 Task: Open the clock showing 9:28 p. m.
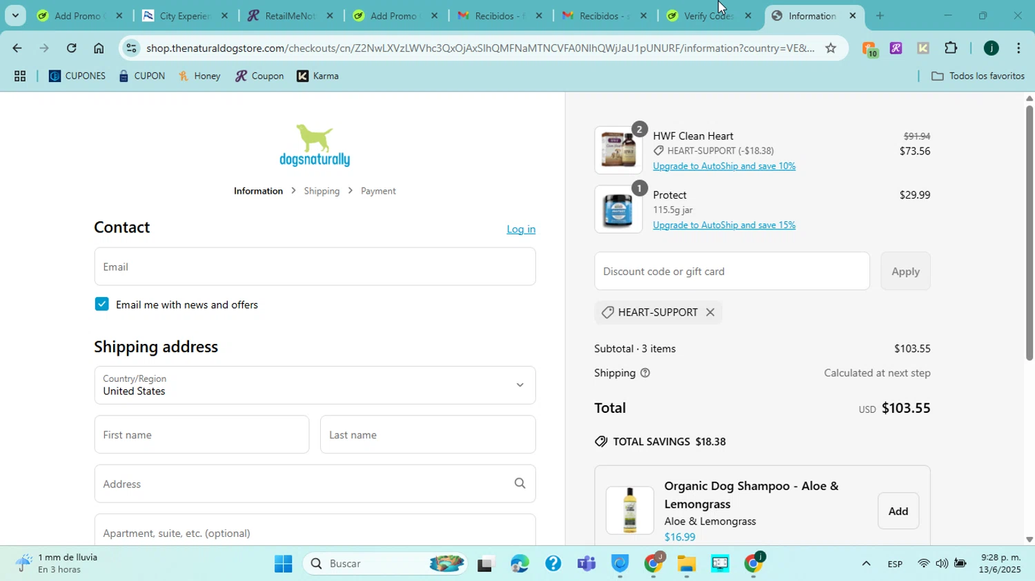click(x=1000, y=563)
